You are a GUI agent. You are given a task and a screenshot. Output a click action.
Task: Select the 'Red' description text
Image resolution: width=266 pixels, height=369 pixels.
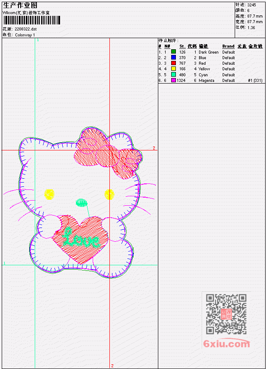[x=202, y=63]
